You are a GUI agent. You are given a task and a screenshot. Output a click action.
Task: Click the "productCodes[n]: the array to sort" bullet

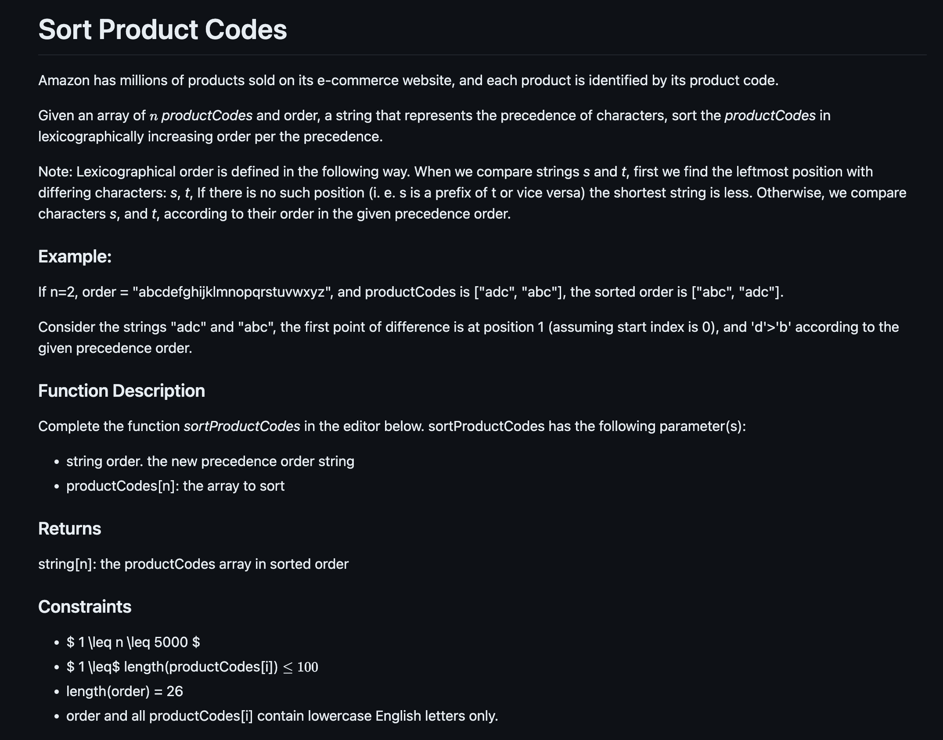click(x=175, y=486)
